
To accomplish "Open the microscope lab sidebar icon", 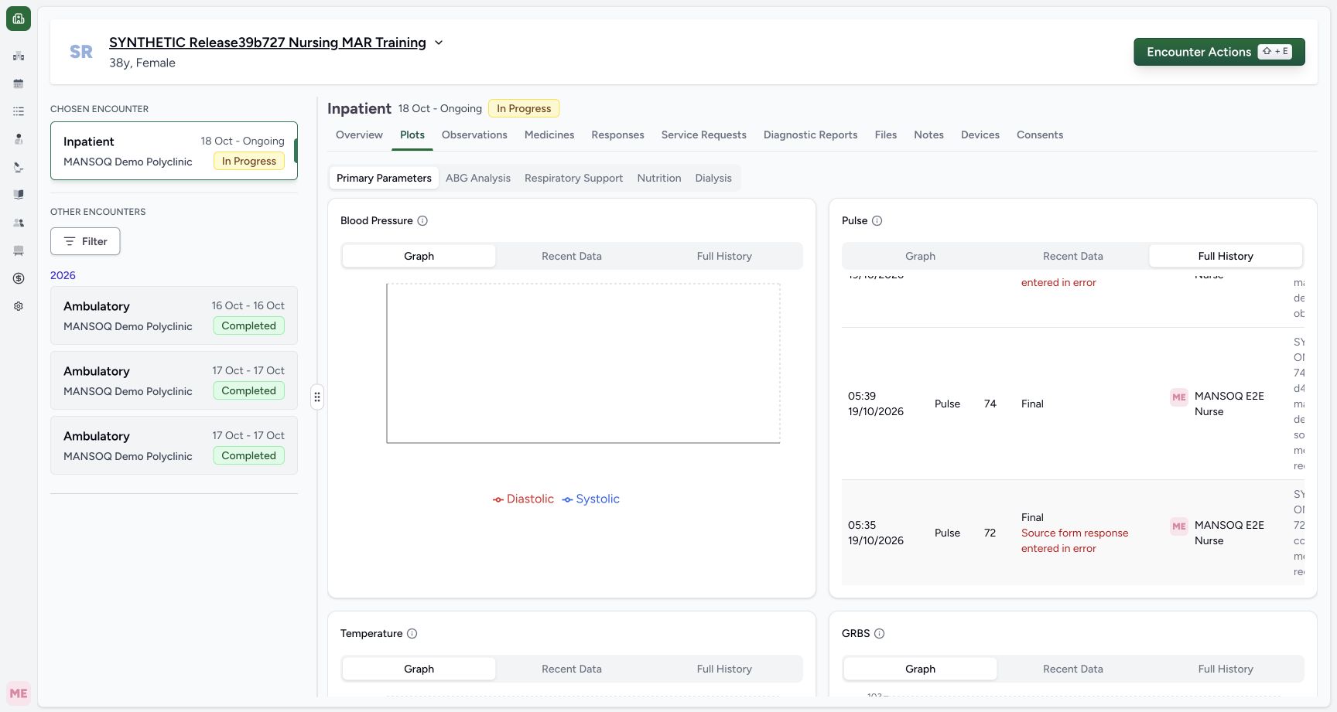I will [19, 167].
